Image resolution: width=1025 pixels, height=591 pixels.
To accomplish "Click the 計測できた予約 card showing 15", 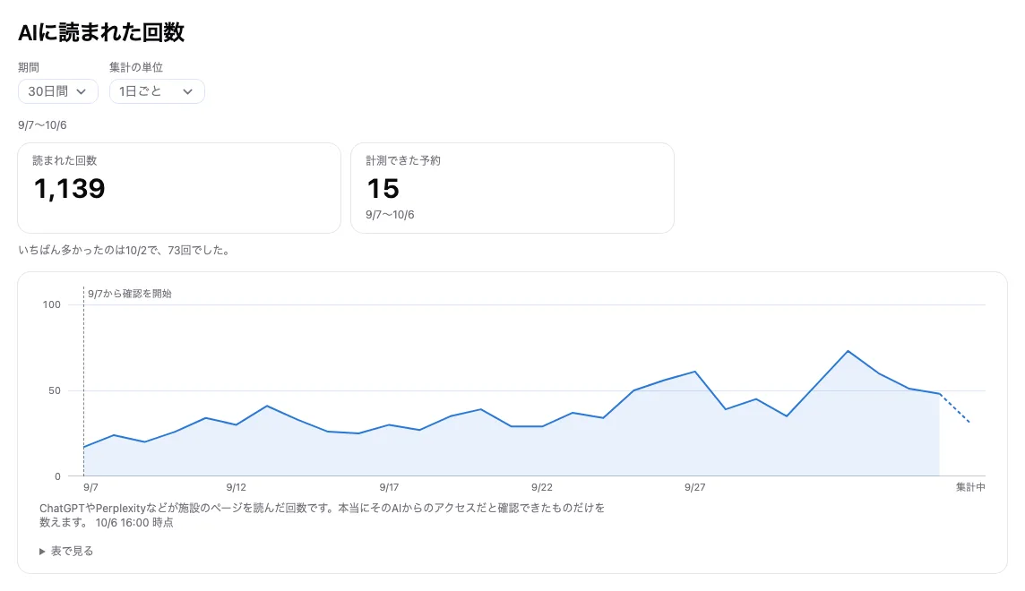I will [x=512, y=188].
